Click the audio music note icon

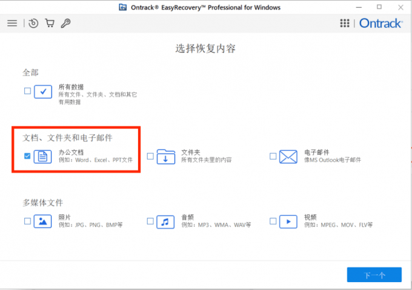coord(165,222)
